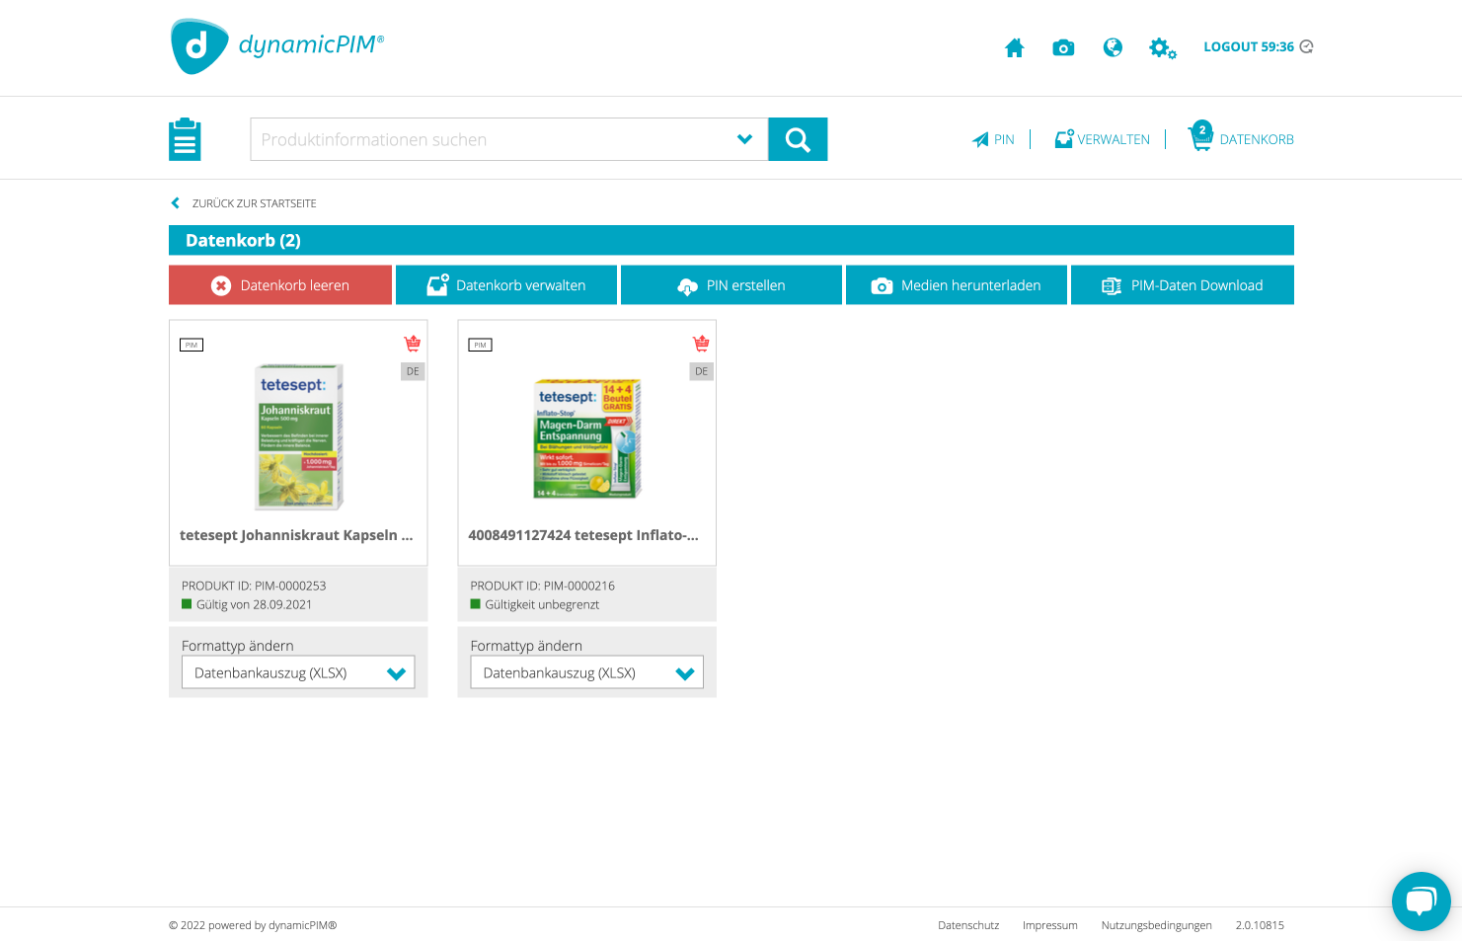Click PIM tag on Inflato-Stop card

(480, 345)
